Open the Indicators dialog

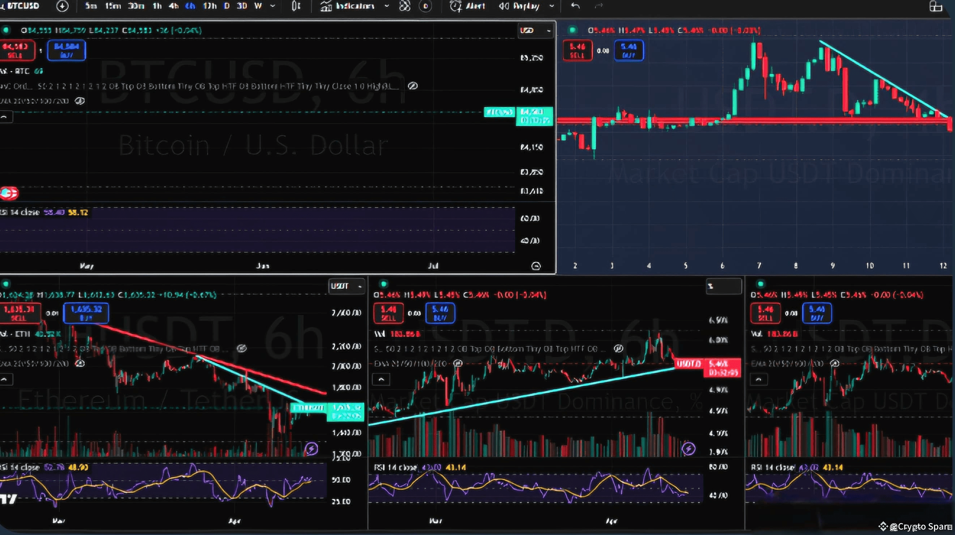click(x=348, y=6)
